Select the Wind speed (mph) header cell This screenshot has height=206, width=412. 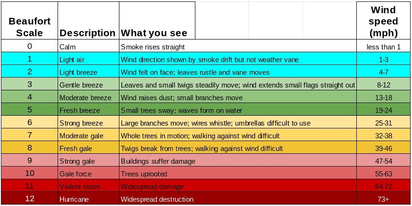[383, 22]
